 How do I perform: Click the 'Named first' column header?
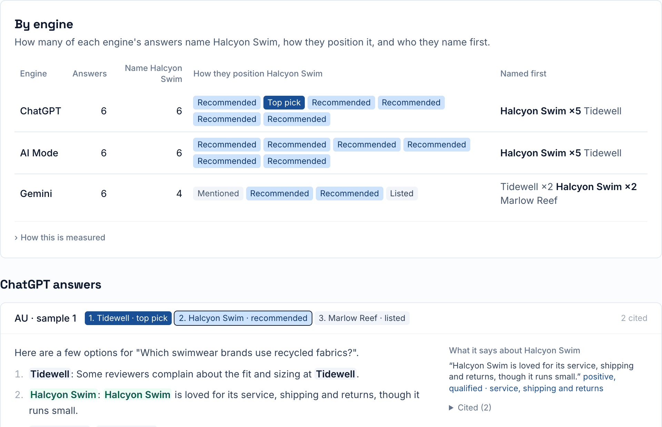coord(523,74)
